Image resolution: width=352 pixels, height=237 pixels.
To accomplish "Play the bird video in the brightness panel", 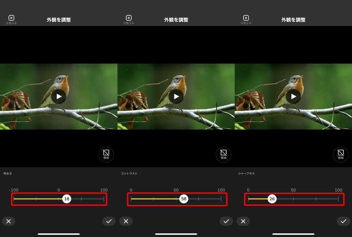I will pyautogui.click(x=59, y=96).
